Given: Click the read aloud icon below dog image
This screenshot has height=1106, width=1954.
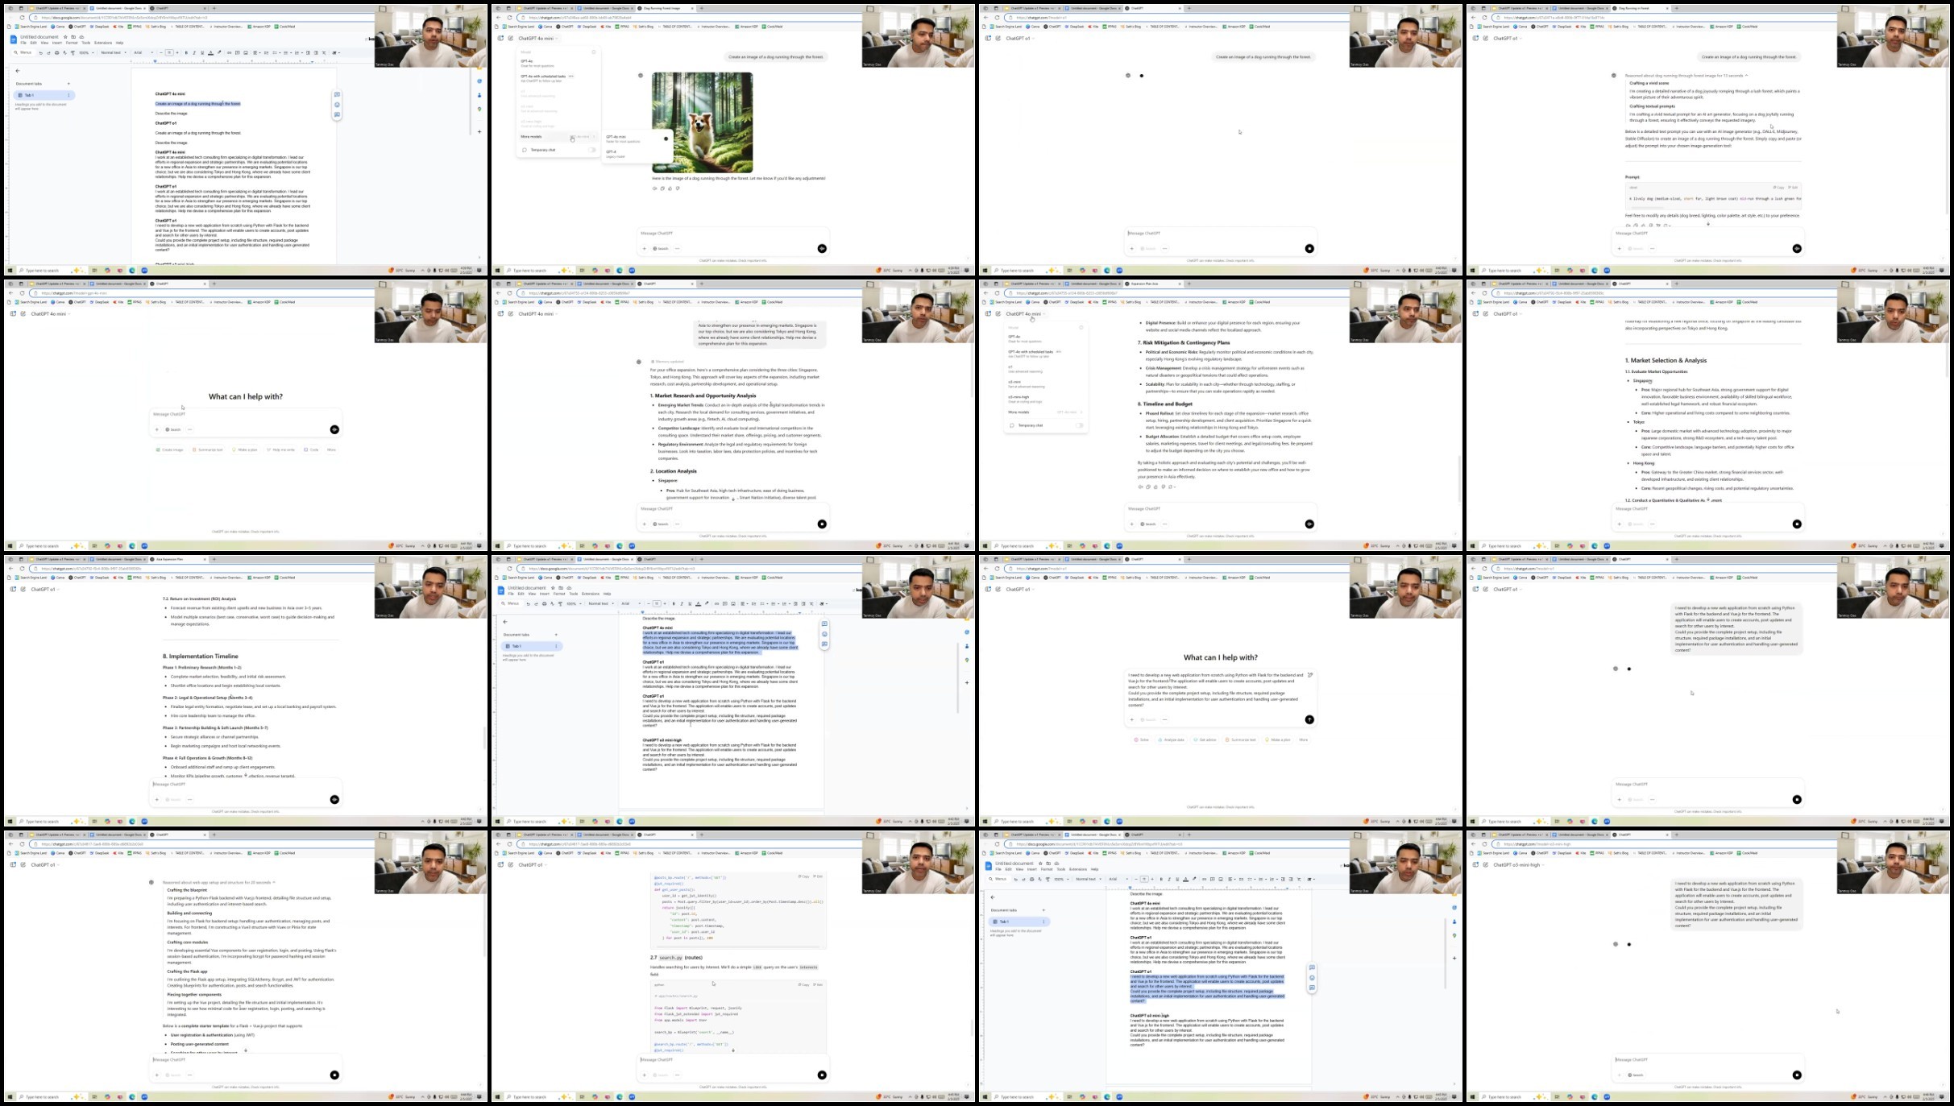Looking at the screenshot, I should [654, 188].
